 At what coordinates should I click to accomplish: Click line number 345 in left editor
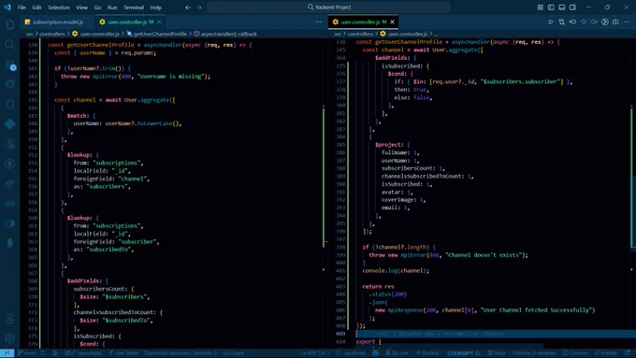33,100
